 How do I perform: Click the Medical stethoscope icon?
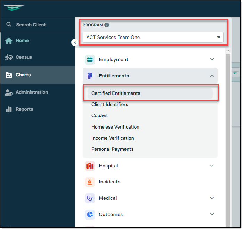[x=90, y=198]
